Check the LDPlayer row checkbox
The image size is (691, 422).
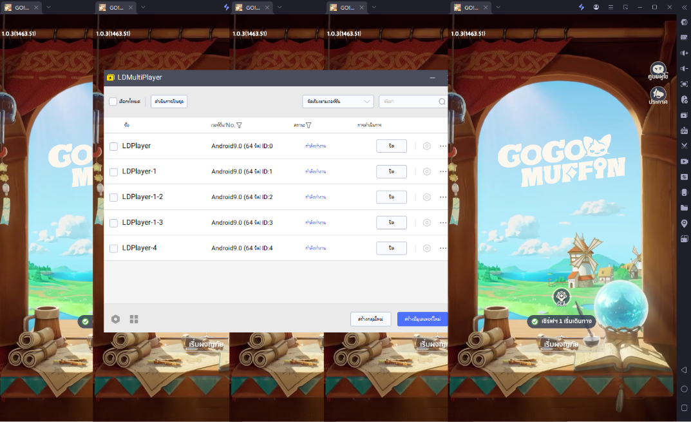click(113, 146)
